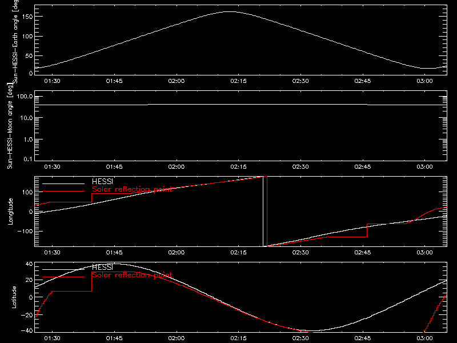Click the flat Moon angle line

tap(240, 105)
